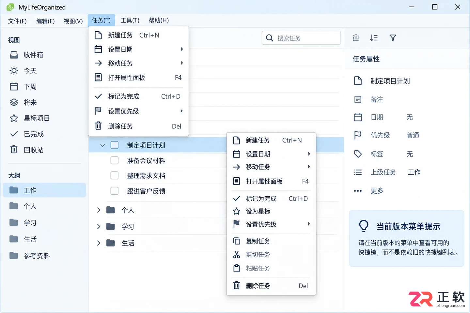Click the 备注 notes property row
This screenshot has height=313, width=470.
coord(407,99)
